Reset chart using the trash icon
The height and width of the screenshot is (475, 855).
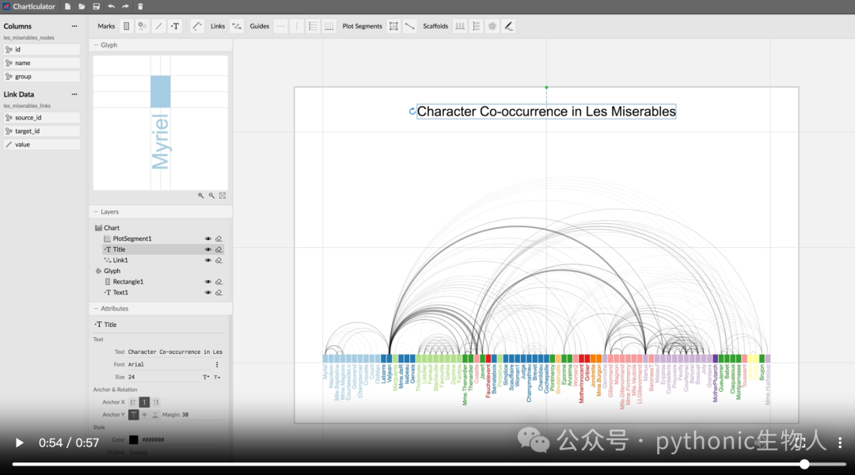(140, 6)
